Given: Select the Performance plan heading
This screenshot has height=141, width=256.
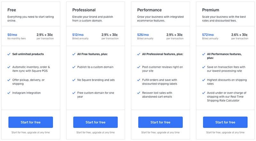Looking at the screenshot, I should (x=149, y=10).
